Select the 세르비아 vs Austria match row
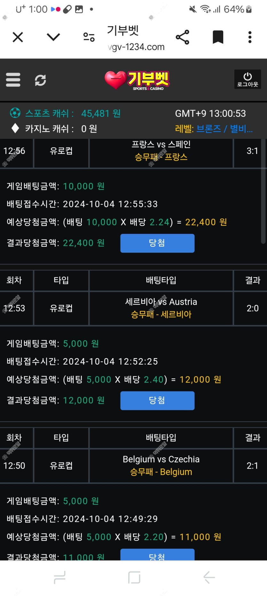 coord(133,308)
